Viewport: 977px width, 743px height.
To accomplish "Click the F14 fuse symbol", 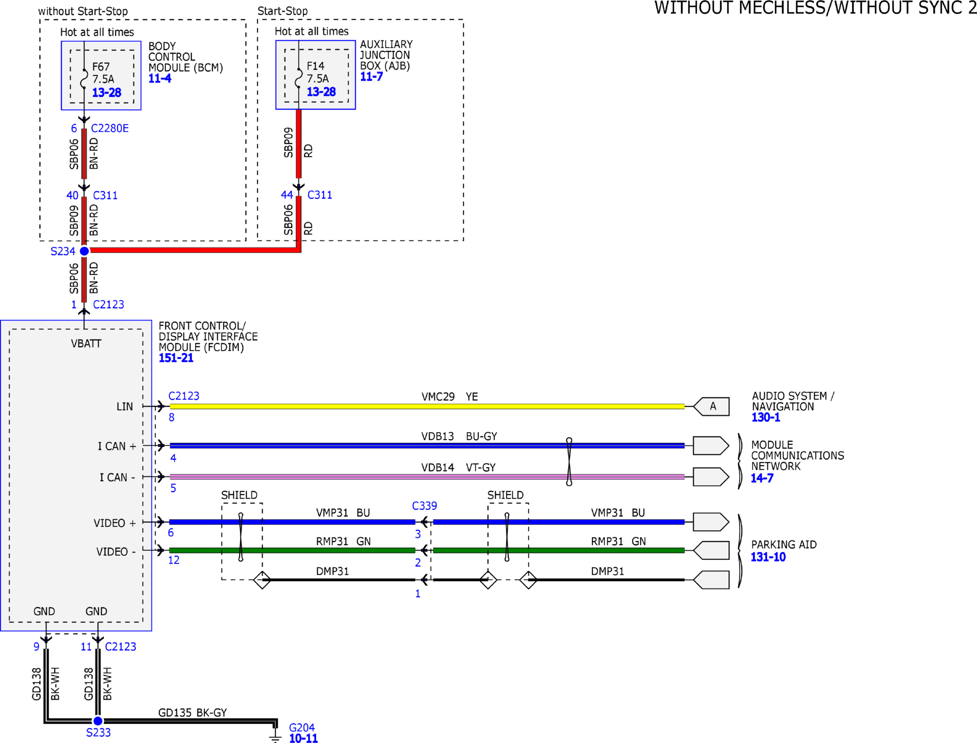I will pos(299,78).
